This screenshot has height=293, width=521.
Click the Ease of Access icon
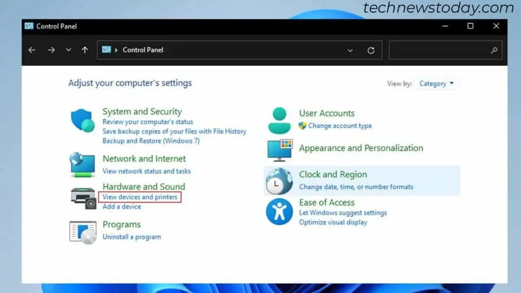pyautogui.click(x=279, y=212)
